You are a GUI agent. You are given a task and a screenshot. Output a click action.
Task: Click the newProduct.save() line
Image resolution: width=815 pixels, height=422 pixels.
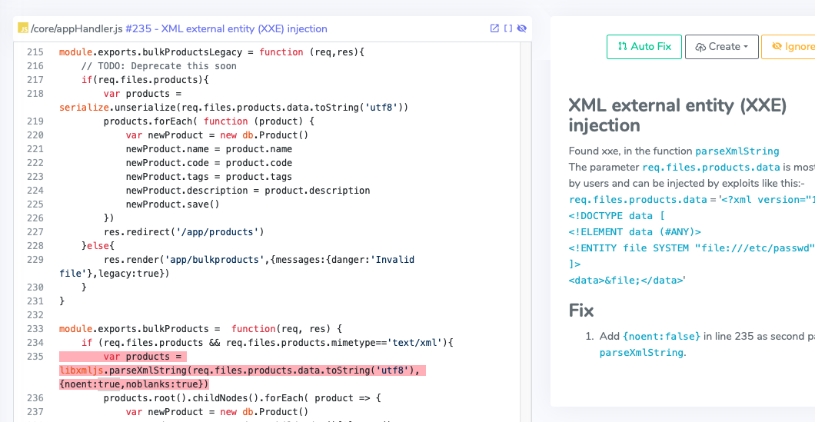172,204
